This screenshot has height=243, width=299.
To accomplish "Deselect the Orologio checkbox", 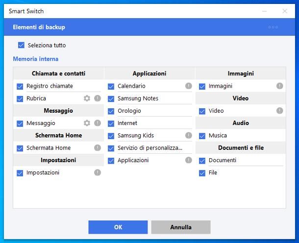I will tap(111, 111).
